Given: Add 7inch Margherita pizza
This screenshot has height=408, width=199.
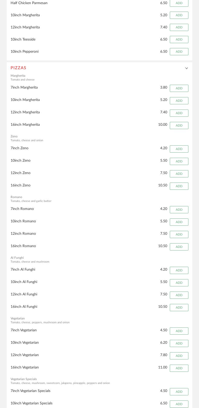Looking at the screenshot, I should (x=179, y=88).
